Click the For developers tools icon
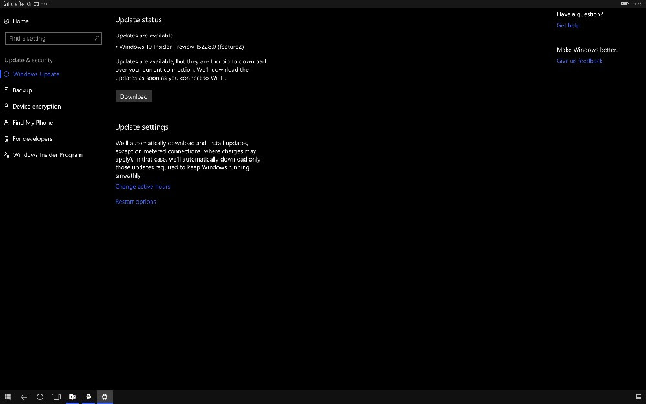This screenshot has height=404, width=646. (x=6, y=138)
